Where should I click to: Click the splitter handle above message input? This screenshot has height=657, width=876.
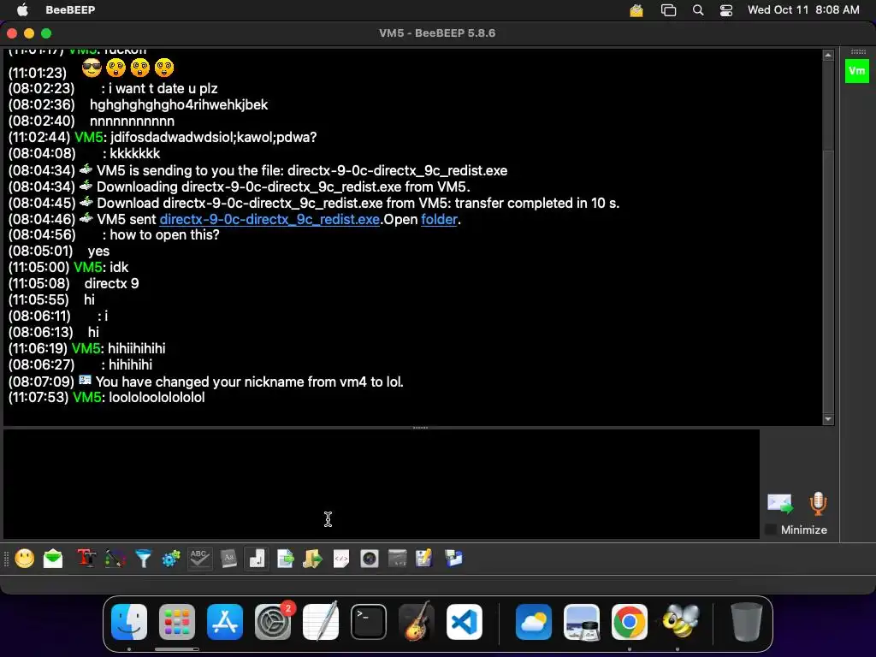tap(420, 428)
